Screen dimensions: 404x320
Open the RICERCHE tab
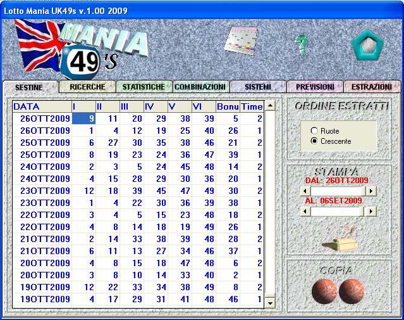pos(87,87)
